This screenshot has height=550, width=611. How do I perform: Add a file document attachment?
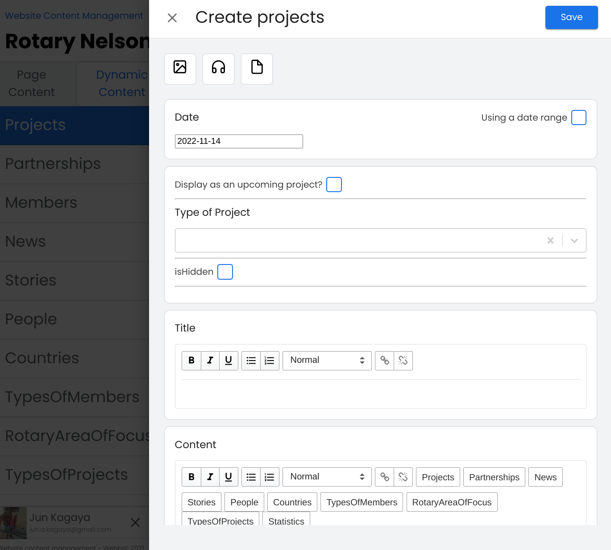tap(257, 69)
